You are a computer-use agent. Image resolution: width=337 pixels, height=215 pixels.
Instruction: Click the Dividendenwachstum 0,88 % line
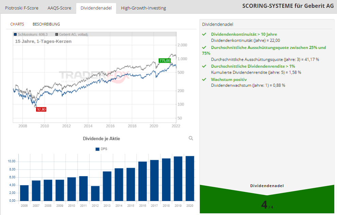248,85
